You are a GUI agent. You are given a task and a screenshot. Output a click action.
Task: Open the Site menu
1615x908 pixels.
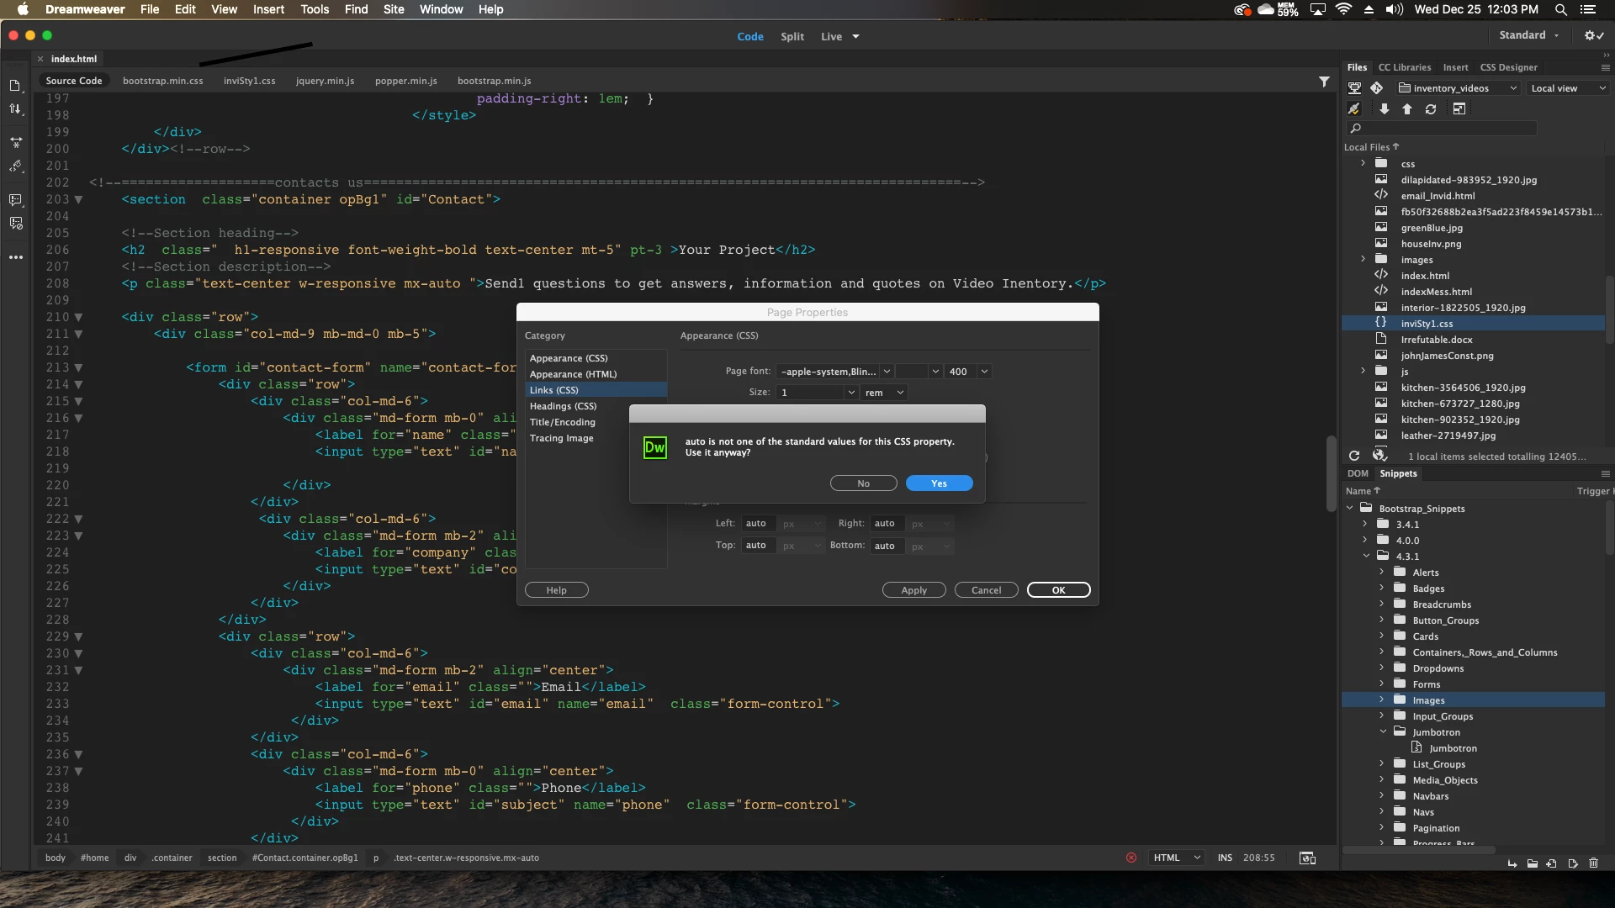(394, 9)
